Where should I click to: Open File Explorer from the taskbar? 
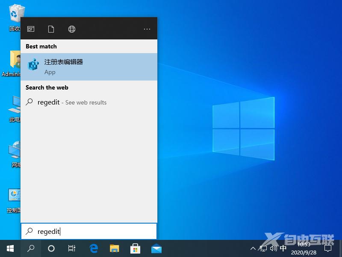114,248
